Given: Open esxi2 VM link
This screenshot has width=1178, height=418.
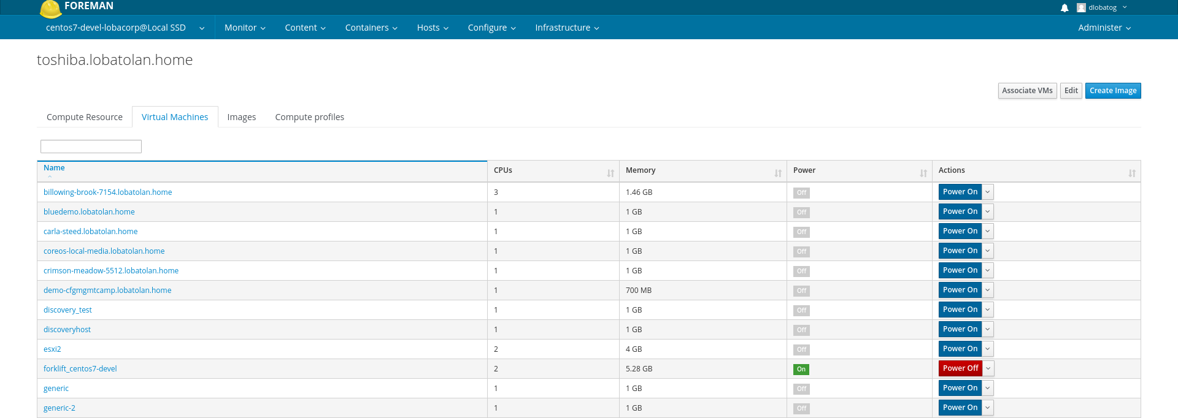Looking at the screenshot, I should (52, 349).
